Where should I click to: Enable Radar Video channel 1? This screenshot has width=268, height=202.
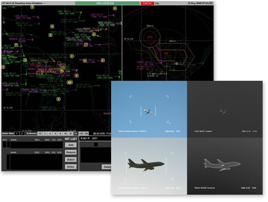pos(17,133)
